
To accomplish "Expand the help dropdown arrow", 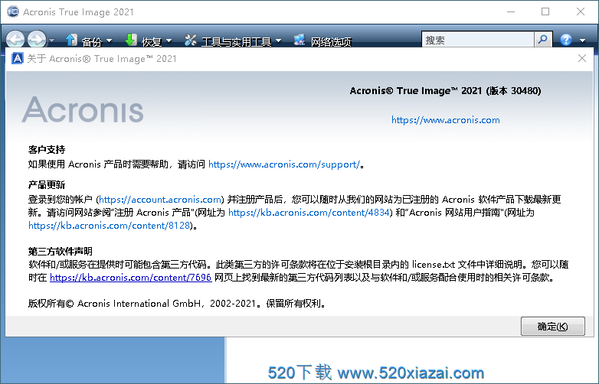I will [583, 41].
